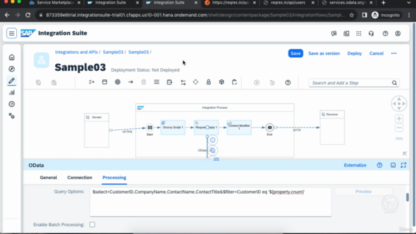Switch to the Connection tab
Screen dimensions: 416x234
pyautogui.click(x=79, y=177)
